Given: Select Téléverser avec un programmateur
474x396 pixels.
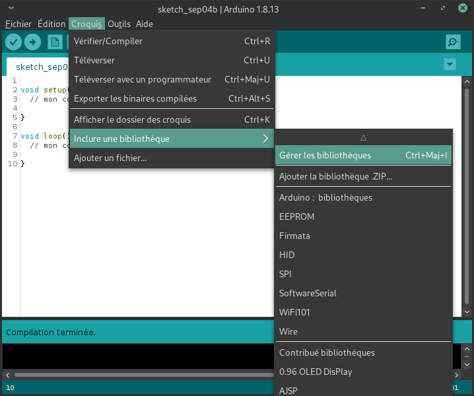Looking at the screenshot, I should tap(172, 79).
